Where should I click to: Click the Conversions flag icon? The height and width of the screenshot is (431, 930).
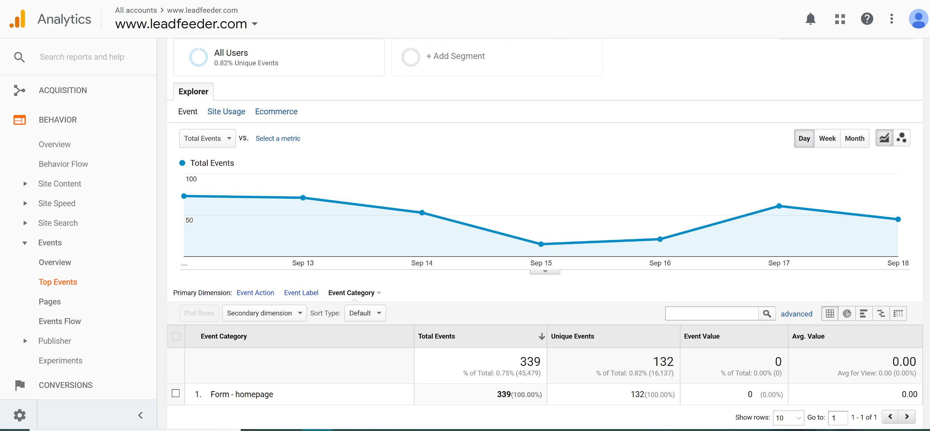(x=20, y=385)
